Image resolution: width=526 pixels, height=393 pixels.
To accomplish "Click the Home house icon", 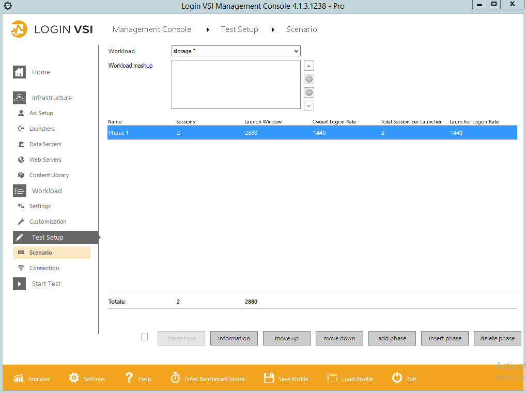I will 19,72.
